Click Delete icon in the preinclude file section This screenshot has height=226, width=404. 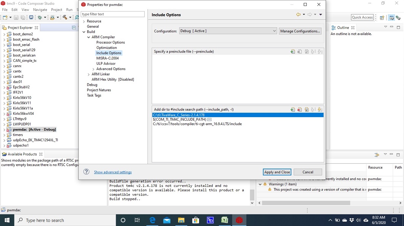(x=300, y=52)
